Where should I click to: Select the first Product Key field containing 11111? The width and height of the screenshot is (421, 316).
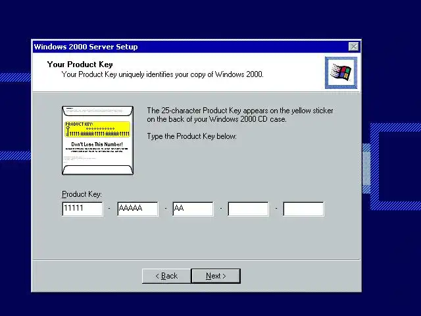(x=82, y=209)
